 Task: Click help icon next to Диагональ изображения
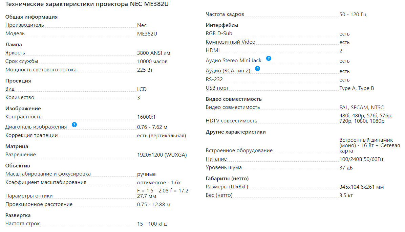point(74,125)
